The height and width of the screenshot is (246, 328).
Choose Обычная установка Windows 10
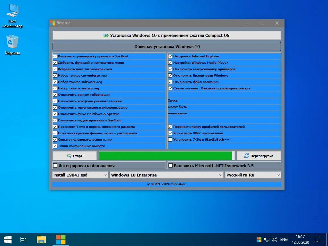point(167,46)
